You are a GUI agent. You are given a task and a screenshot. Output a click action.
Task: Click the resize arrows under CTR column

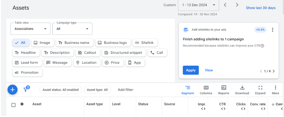pos(223,109)
